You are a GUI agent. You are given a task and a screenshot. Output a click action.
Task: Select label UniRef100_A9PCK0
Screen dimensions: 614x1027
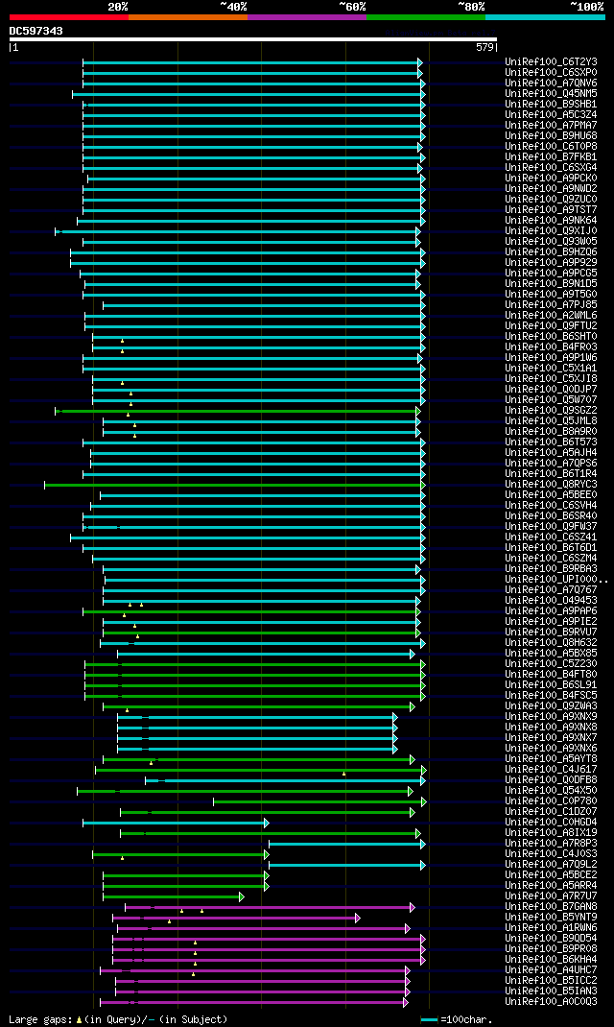click(x=551, y=179)
